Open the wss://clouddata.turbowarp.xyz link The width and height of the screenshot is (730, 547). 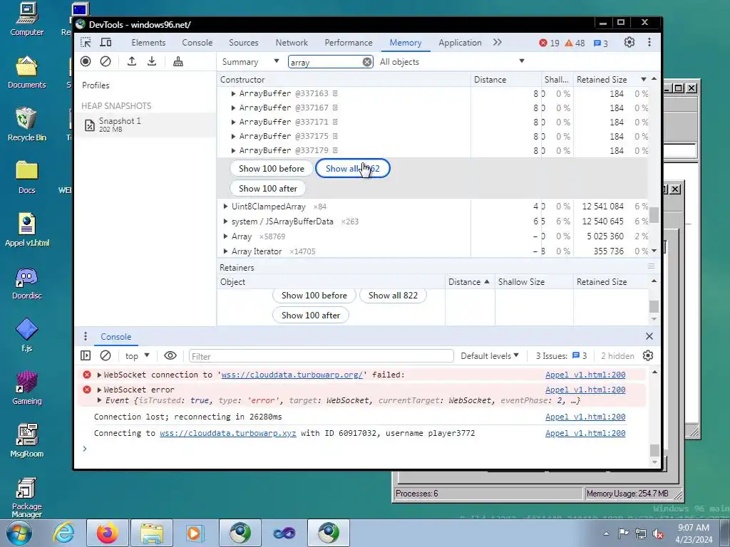pyautogui.click(x=227, y=433)
